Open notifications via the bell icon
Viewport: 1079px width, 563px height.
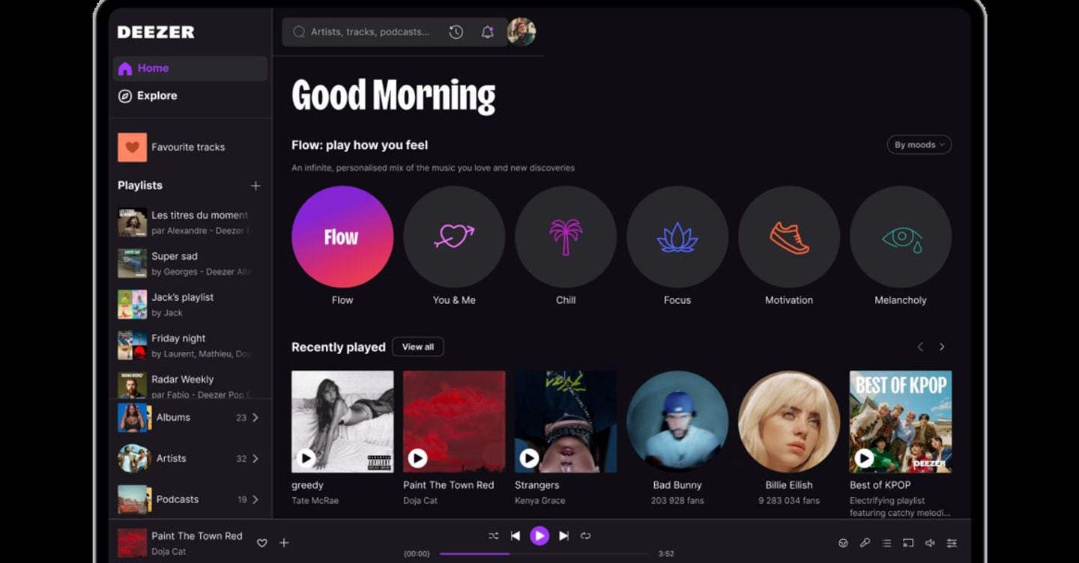click(487, 32)
